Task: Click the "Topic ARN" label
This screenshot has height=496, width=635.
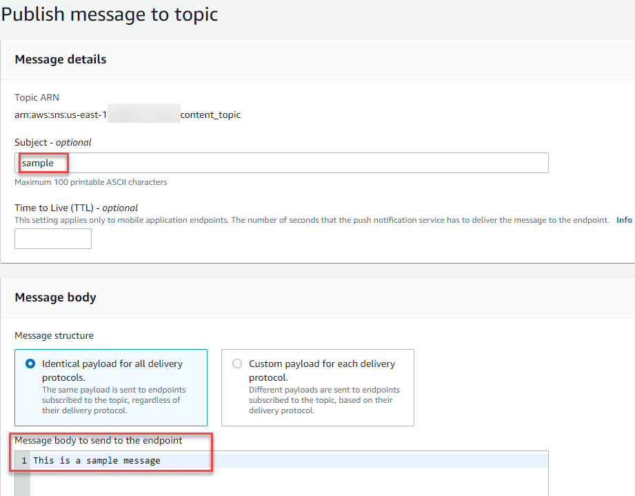Action: (37, 97)
